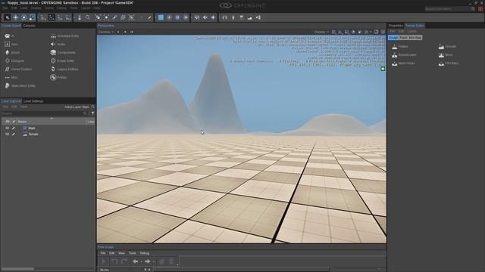Click the eye icon in the column header
The height and width of the screenshot is (272, 485).
point(7,122)
